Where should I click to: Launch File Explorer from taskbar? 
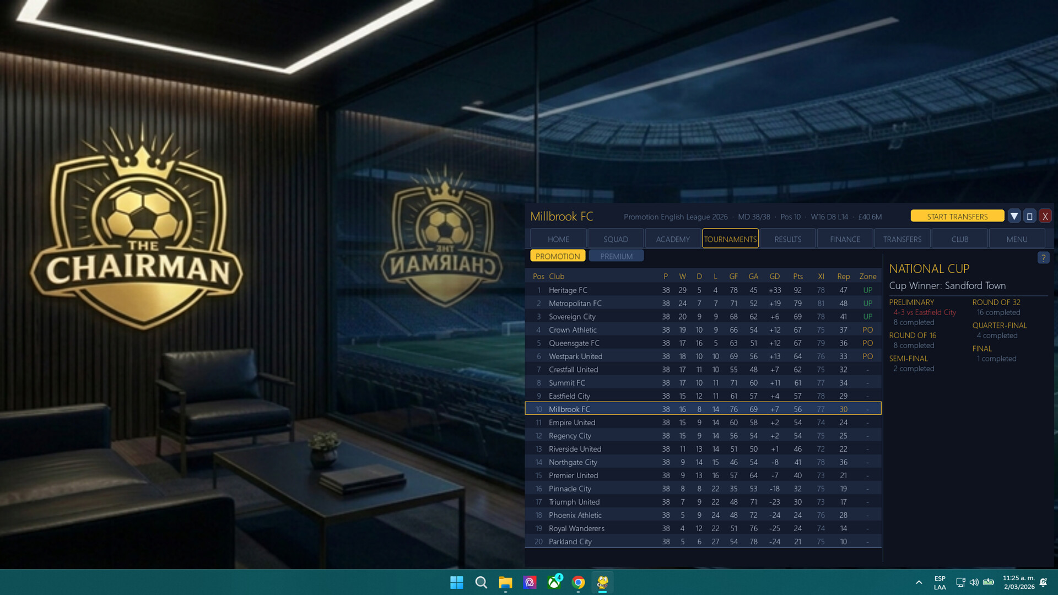pos(505,582)
